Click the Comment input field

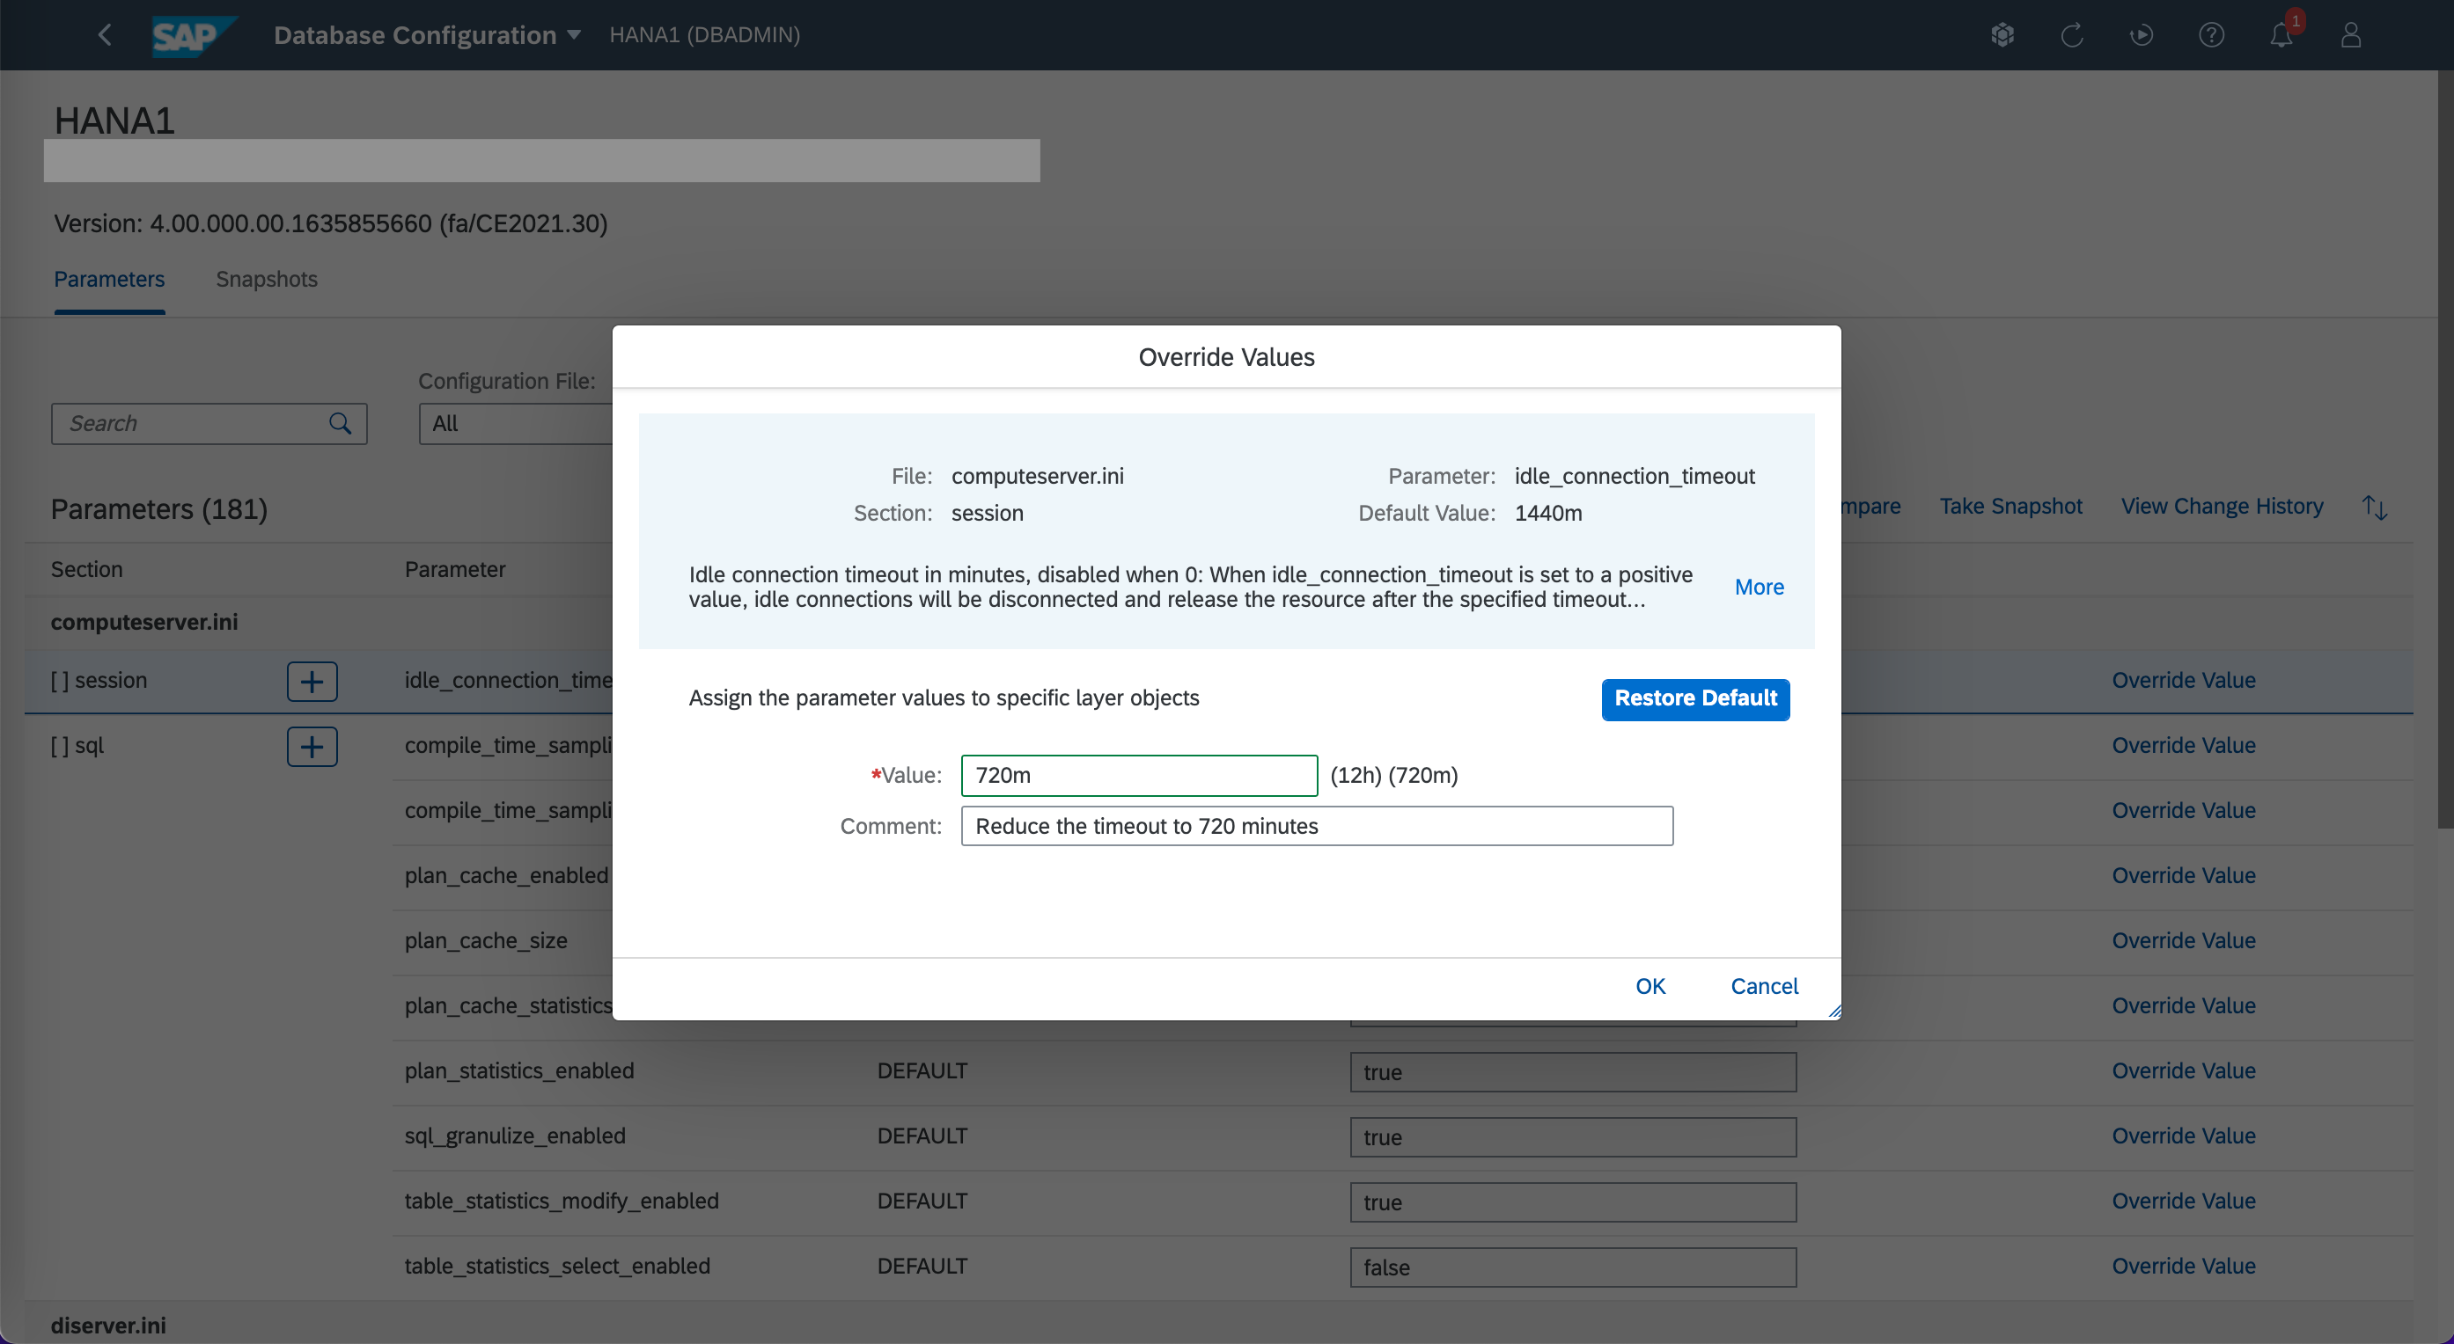tap(1318, 826)
